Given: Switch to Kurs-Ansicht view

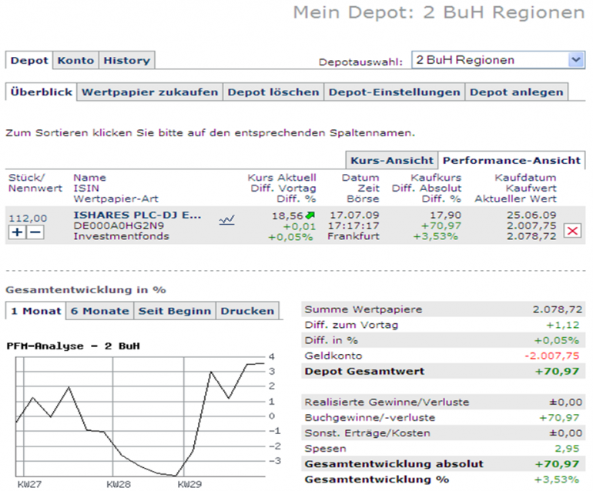Looking at the screenshot, I should 392,160.
